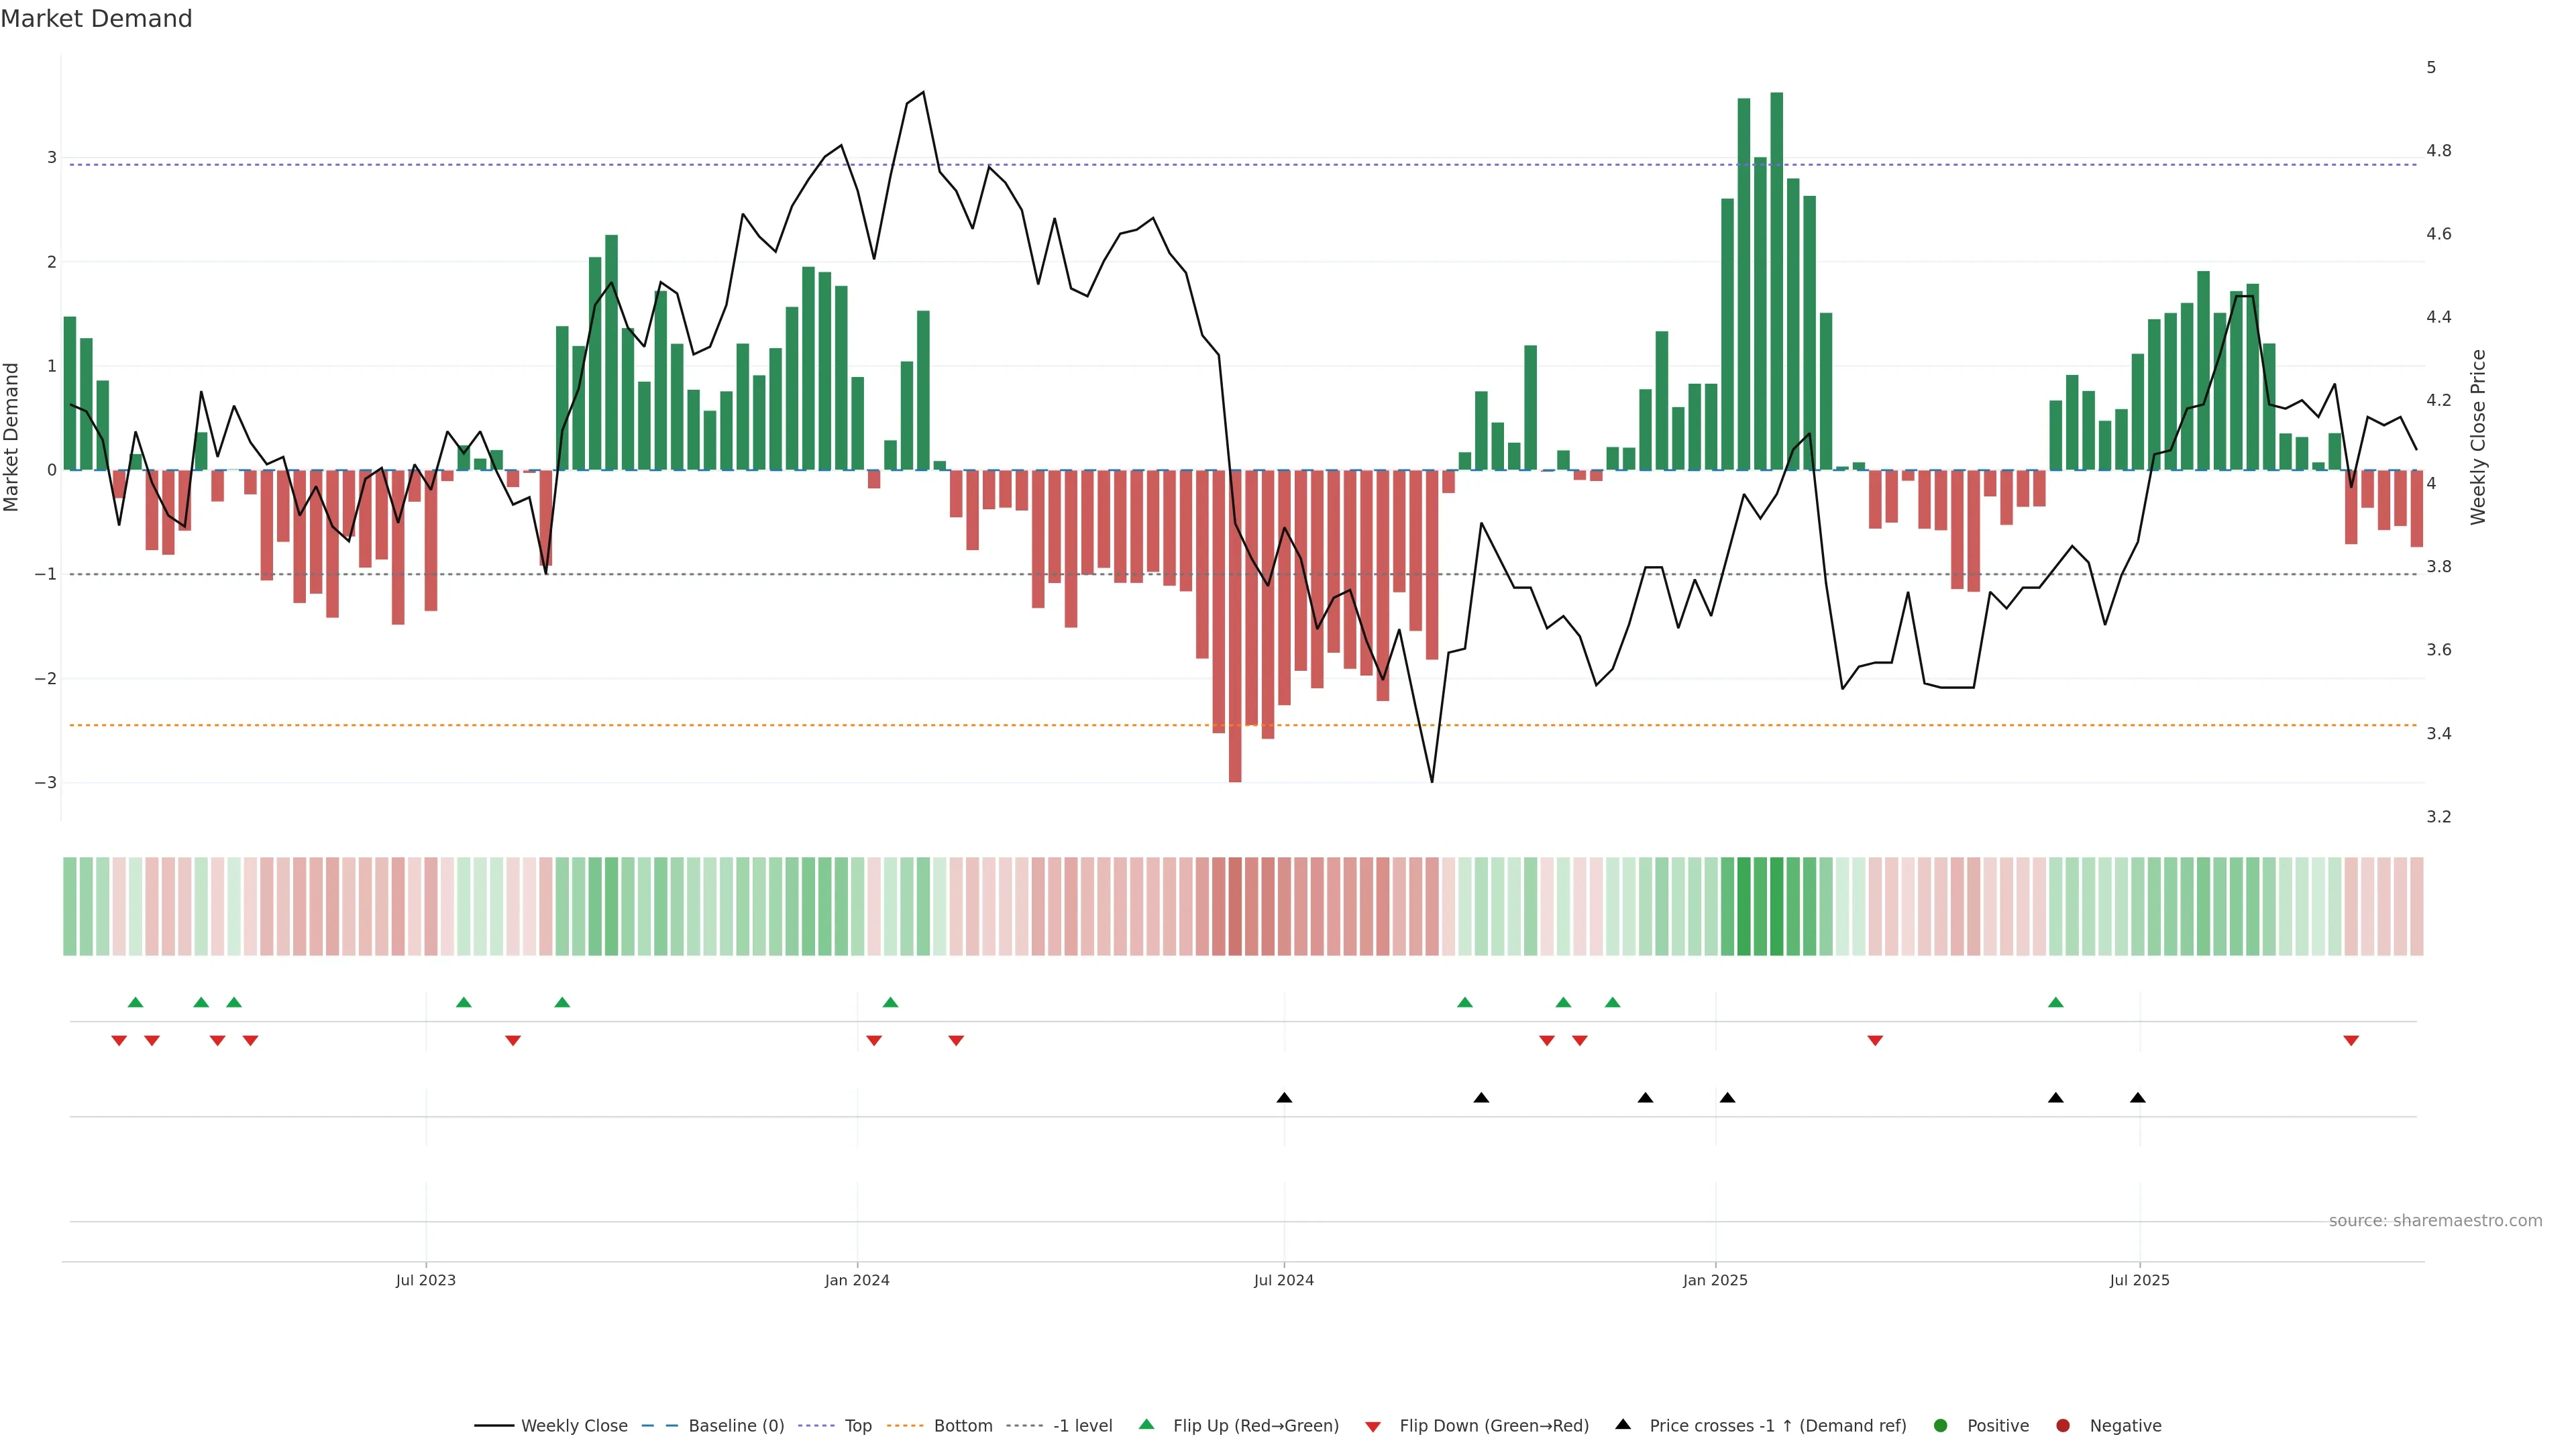
Task: Click the green Positive legend dot
Action: (x=1941, y=1425)
